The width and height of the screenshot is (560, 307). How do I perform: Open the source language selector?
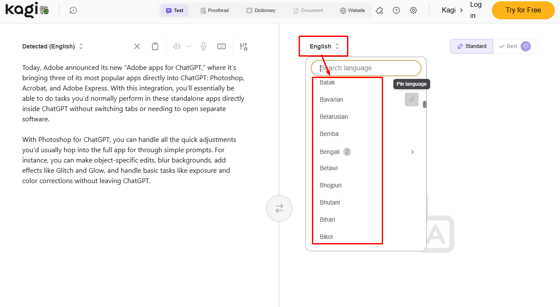pyautogui.click(x=53, y=46)
